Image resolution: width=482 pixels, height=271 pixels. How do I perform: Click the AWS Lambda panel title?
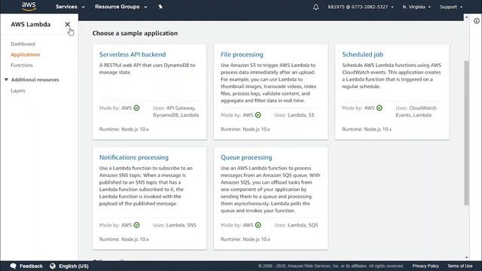coord(30,24)
